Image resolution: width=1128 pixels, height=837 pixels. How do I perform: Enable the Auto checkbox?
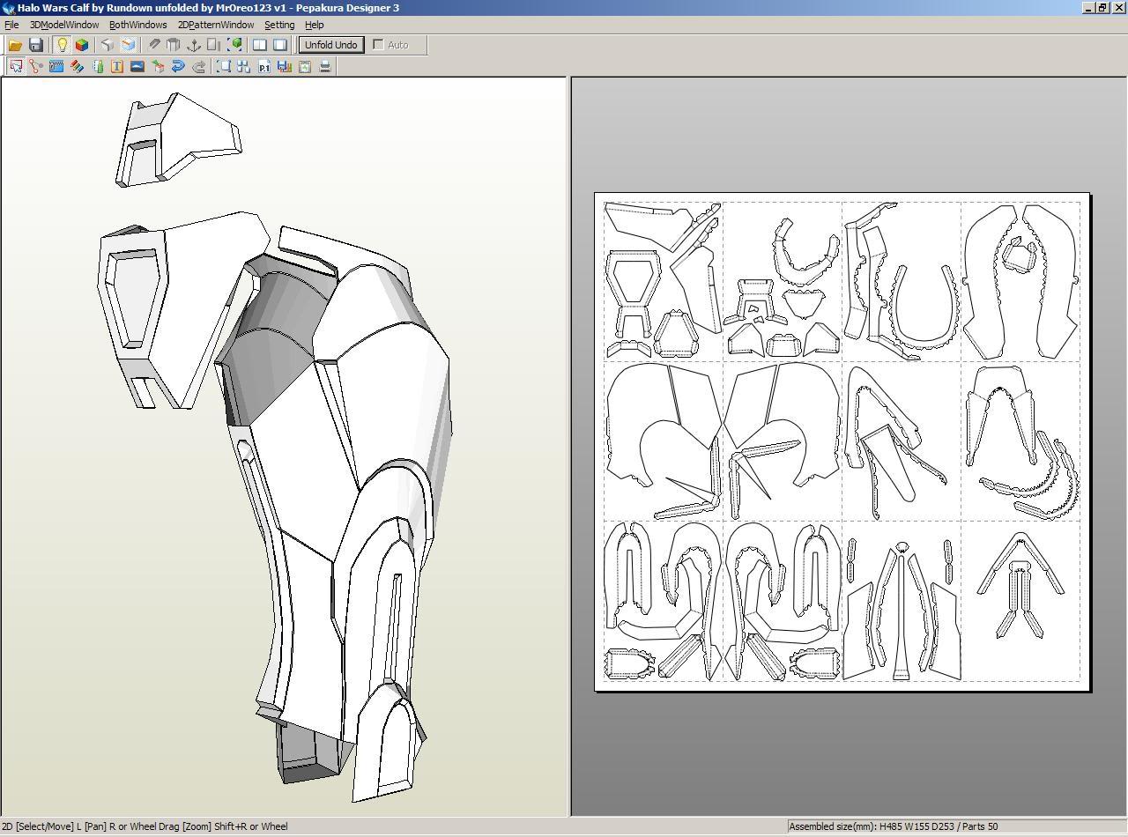(379, 45)
